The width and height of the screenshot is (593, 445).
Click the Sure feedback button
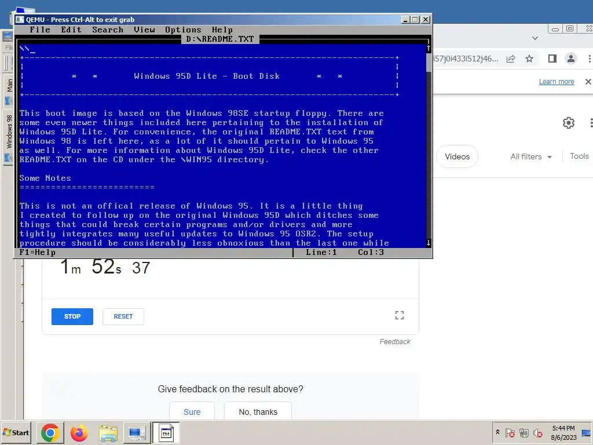pyautogui.click(x=192, y=412)
